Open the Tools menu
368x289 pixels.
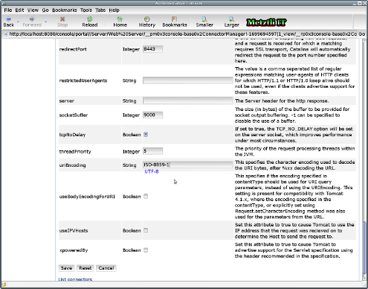tap(86, 10)
